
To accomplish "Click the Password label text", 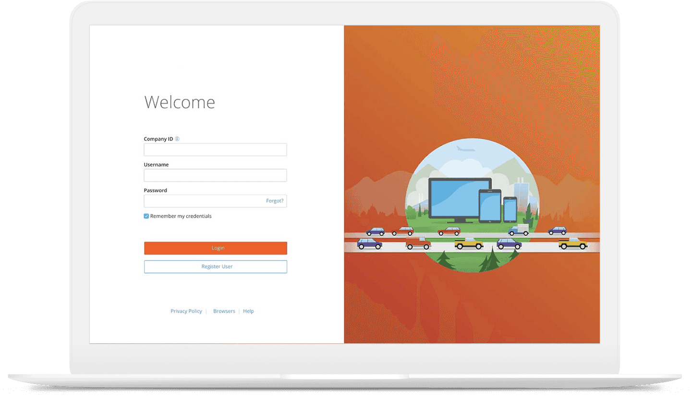I will (x=156, y=190).
